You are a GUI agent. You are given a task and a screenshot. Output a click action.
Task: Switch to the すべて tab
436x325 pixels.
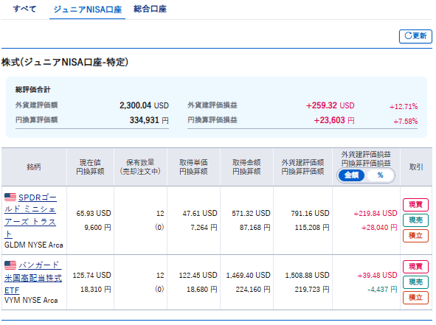[x=24, y=9]
